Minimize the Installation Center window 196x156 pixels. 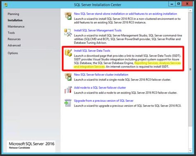[x=172, y=4]
